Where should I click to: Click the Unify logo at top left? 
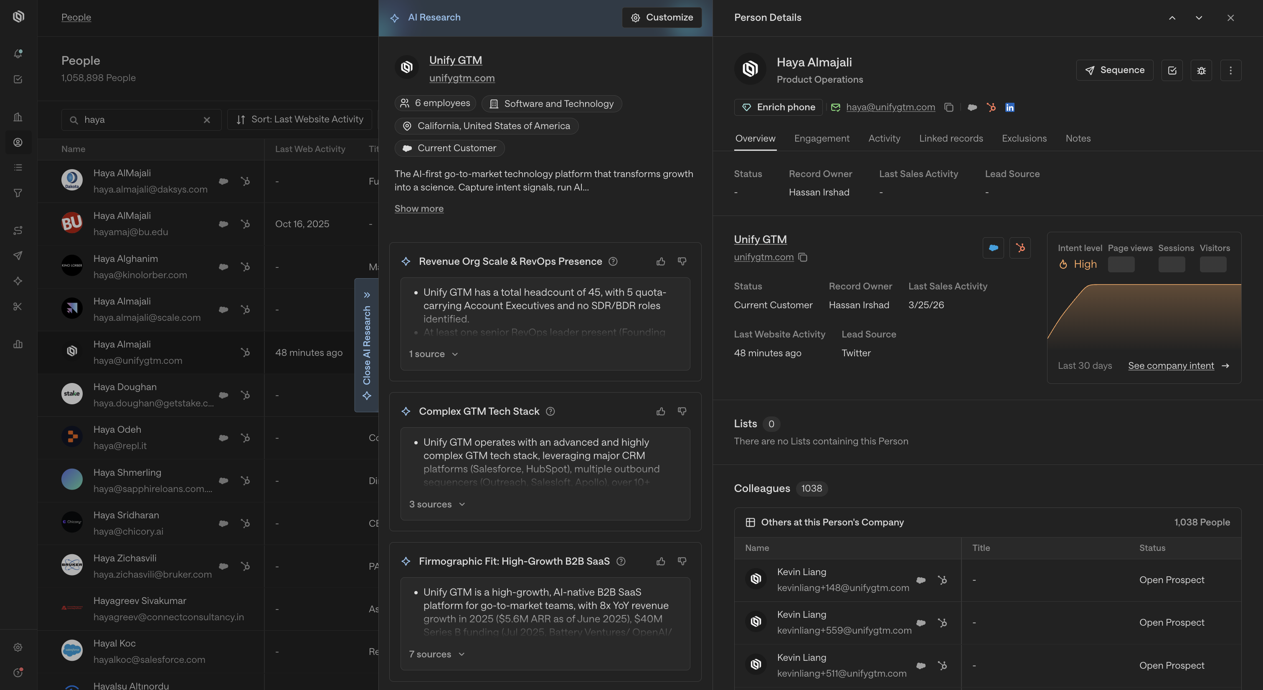coord(18,17)
